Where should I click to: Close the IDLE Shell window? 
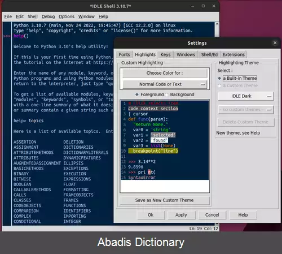pyautogui.click(x=214, y=6)
